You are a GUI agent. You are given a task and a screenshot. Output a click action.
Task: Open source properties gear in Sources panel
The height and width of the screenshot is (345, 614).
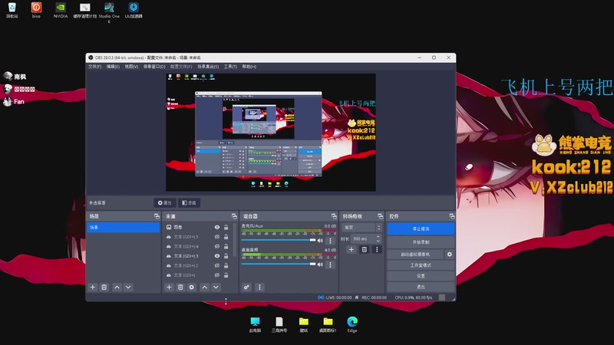(191, 287)
